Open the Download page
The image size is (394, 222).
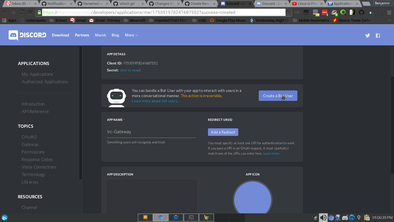tap(61, 35)
